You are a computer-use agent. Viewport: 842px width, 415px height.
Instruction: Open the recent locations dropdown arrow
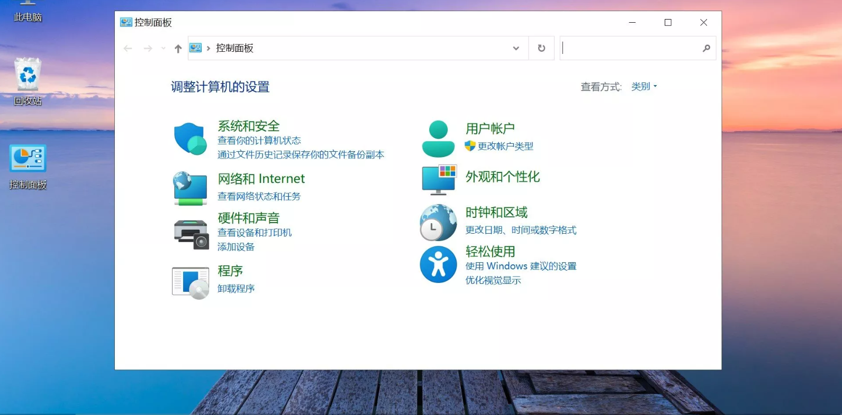click(x=164, y=49)
